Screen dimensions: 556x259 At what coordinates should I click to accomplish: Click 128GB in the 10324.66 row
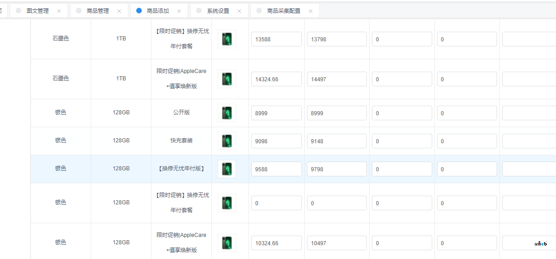(121, 242)
